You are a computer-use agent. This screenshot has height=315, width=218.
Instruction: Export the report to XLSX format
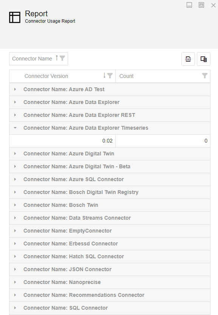(188, 59)
